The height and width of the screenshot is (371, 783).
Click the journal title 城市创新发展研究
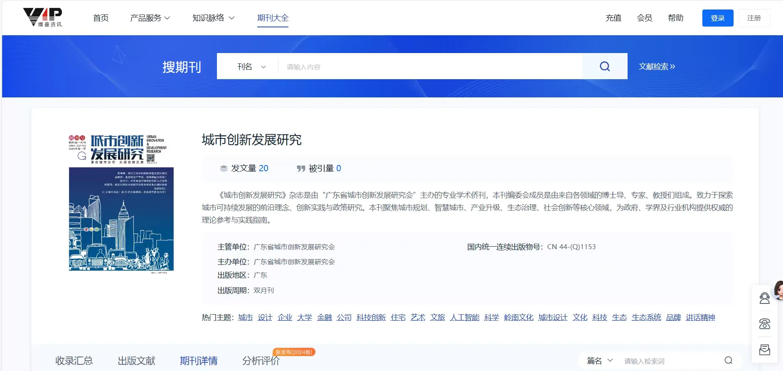(252, 140)
